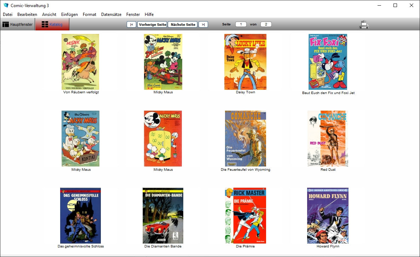Image resolution: width=420 pixels, height=257 pixels.
Task: Jump to first page with |< button
Action: click(x=131, y=24)
